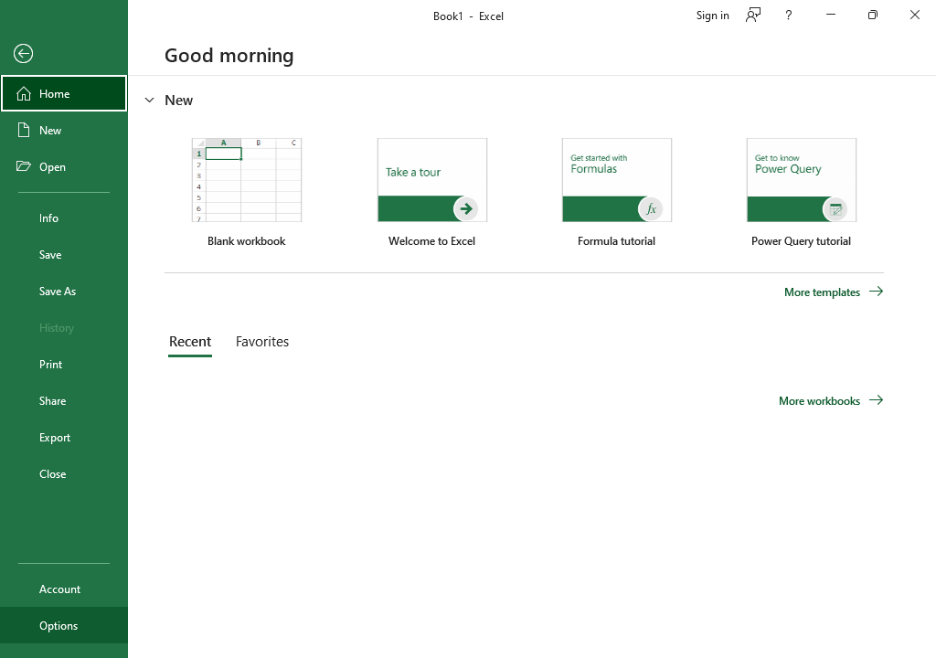This screenshot has height=658, width=936.
Task: Click the Power Query tutorial label
Action: [x=801, y=241]
